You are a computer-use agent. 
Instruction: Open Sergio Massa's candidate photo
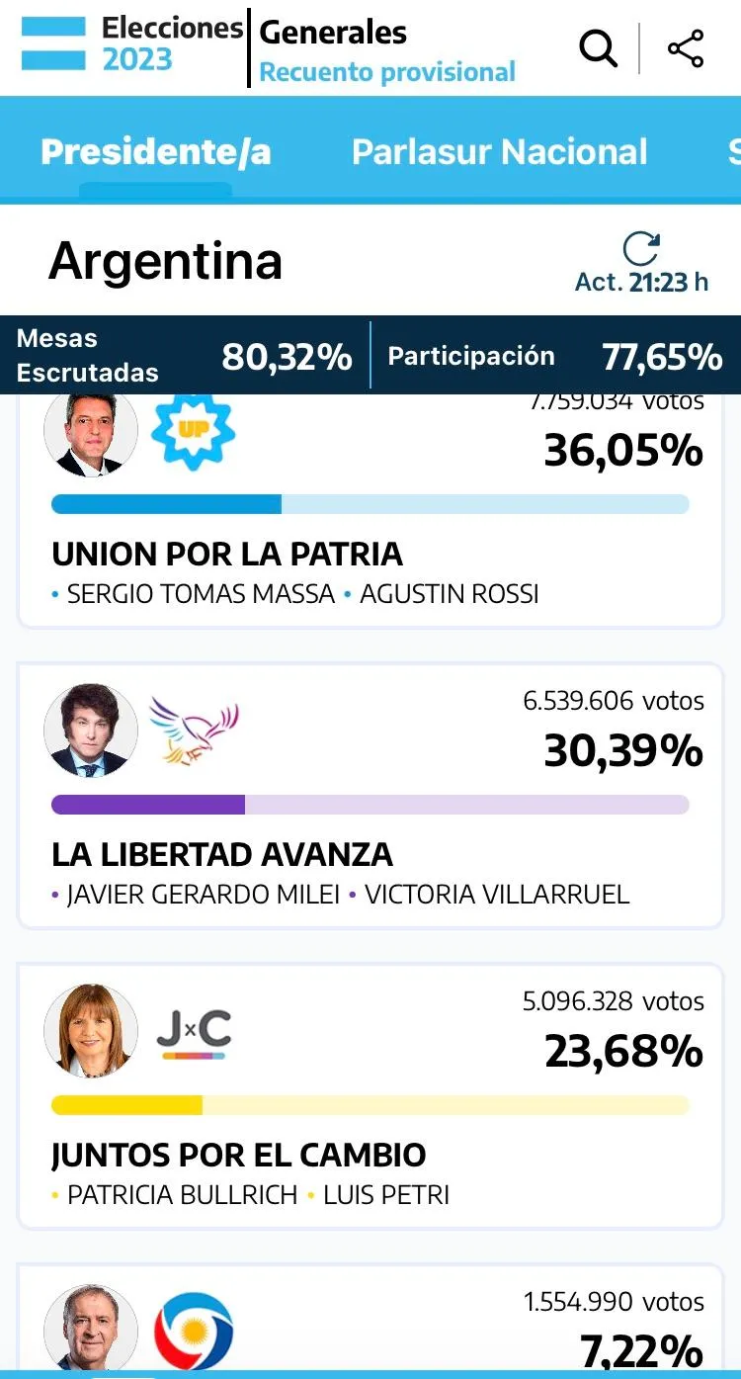click(91, 433)
